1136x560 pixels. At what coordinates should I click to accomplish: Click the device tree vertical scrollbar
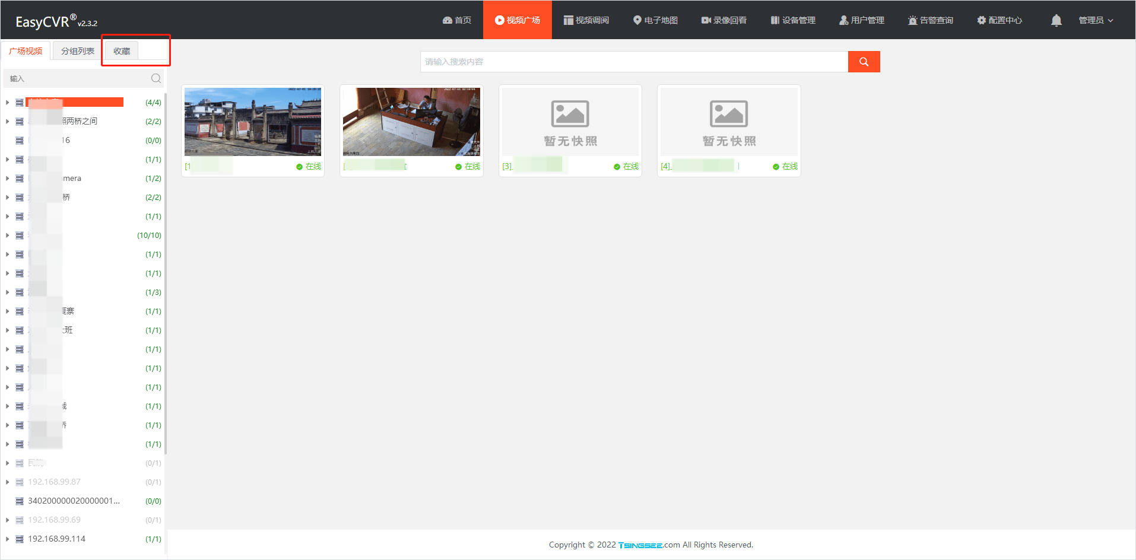[x=166, y=273]
